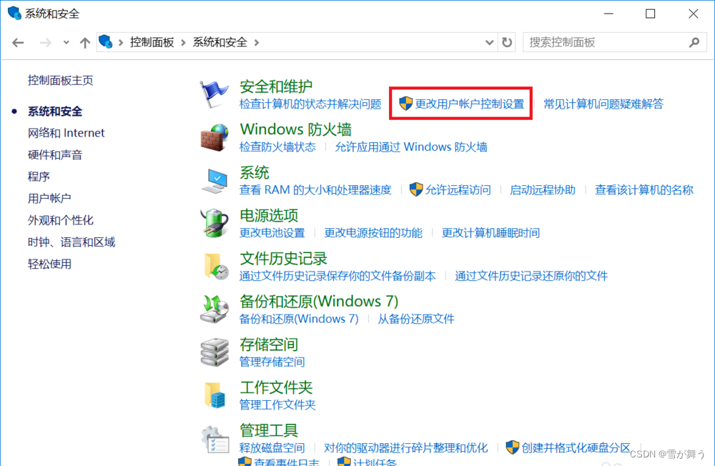This screenshot has width=715, height=466.
Task: Open 轻松使用 category
Action: (49, 264)
